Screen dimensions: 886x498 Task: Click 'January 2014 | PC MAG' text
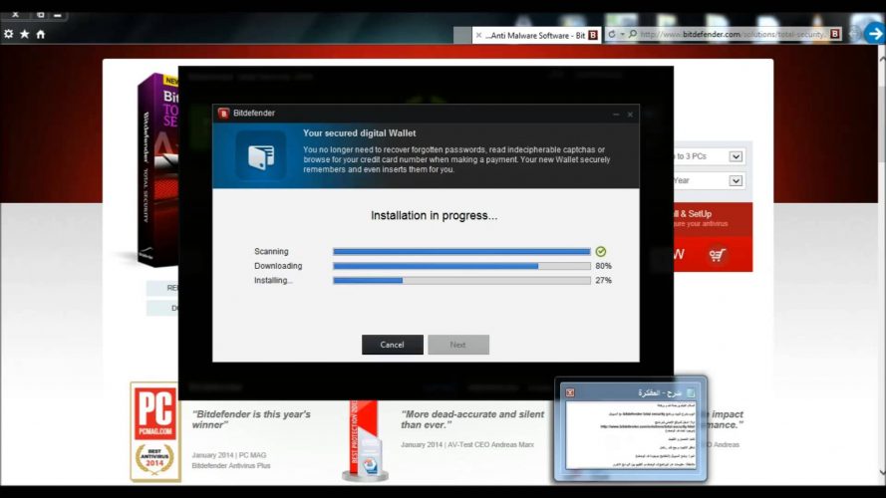[229, 455]
